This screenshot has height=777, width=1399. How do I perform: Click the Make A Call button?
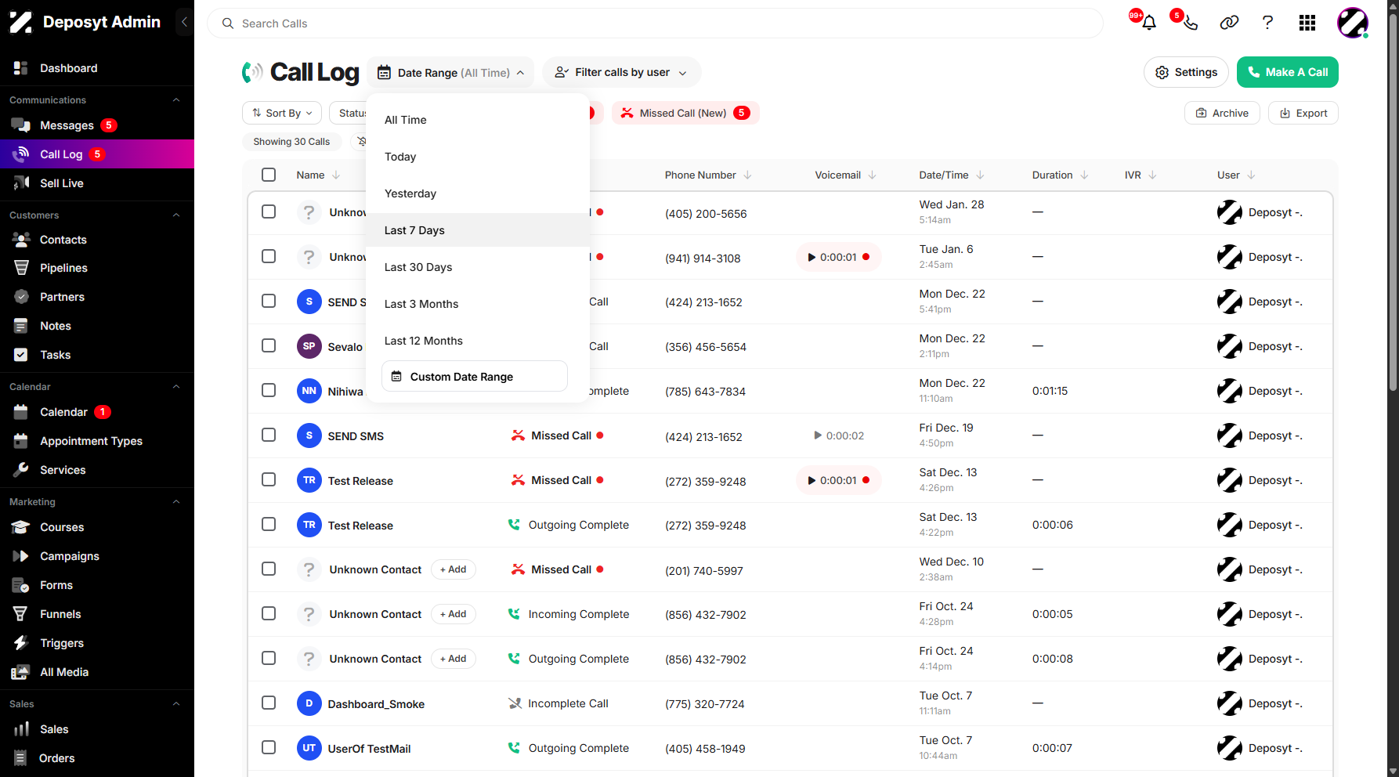coord(1287,72)
